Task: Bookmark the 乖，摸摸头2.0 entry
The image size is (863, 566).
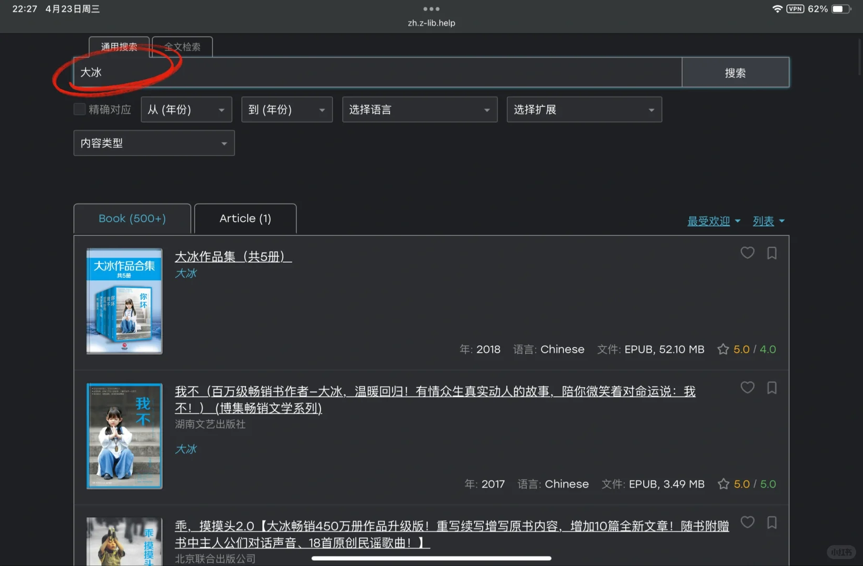Action: click(772, 523)
